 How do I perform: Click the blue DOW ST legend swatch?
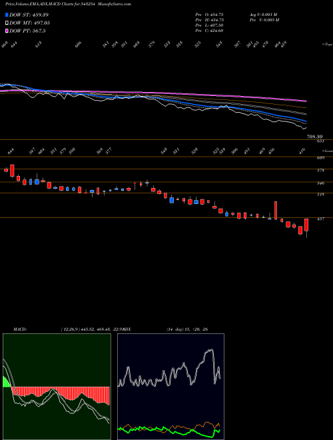7,15
